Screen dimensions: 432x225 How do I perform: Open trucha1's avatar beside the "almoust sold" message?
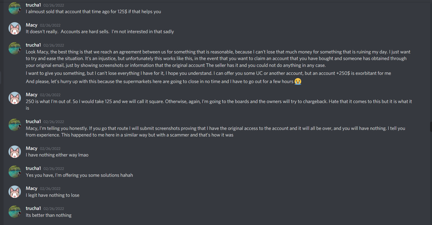[15, 8]
